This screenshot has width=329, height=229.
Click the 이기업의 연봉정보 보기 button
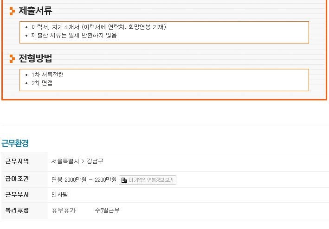click(148, 180)
